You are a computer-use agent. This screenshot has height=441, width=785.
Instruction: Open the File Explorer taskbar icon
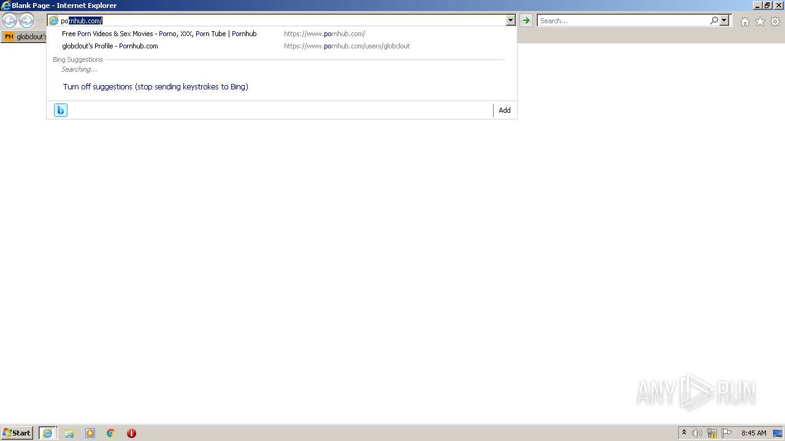pos(69,433)
